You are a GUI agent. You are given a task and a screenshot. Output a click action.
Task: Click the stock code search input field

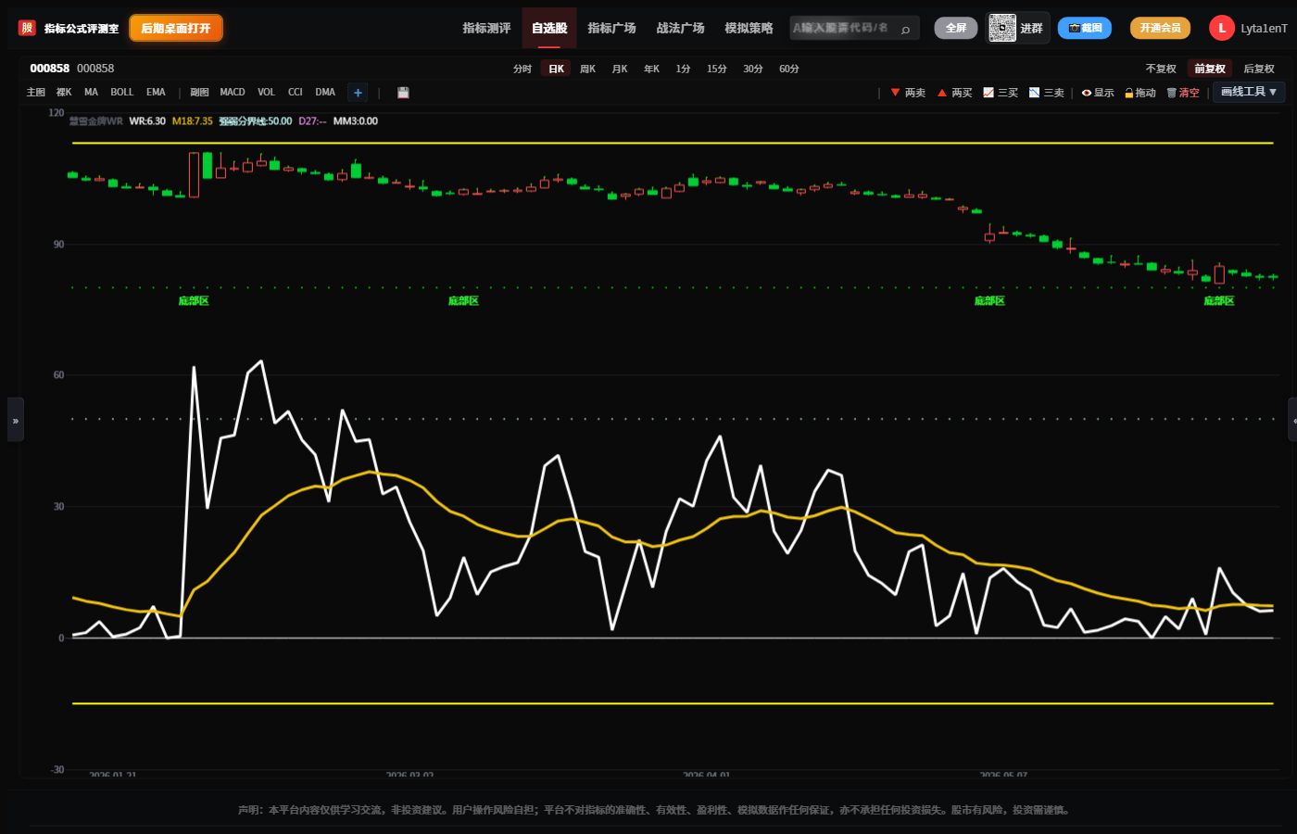coord(843,28)
